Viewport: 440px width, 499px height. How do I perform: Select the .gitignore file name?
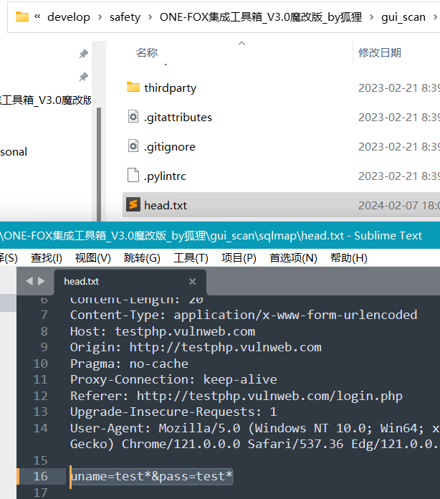click(x=170, y=147)
